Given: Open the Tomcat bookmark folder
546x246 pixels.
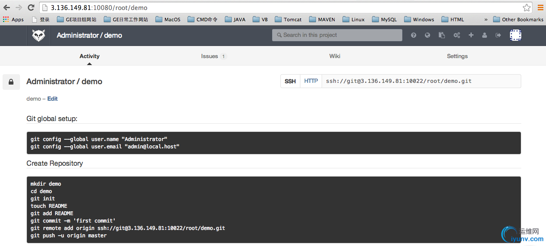Looking at the screenshot, I should (289, 20).
